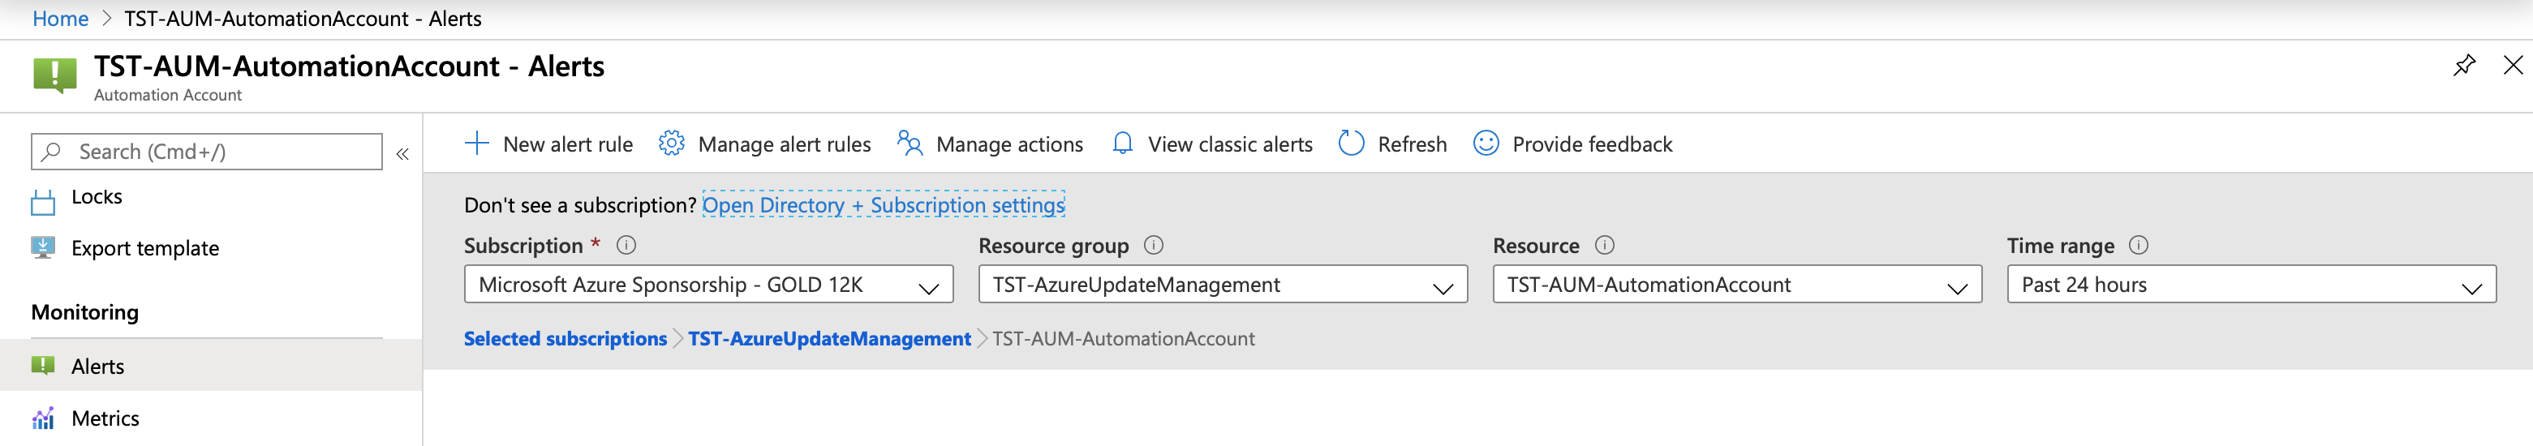Expand the Resource dropdown

1736,285
